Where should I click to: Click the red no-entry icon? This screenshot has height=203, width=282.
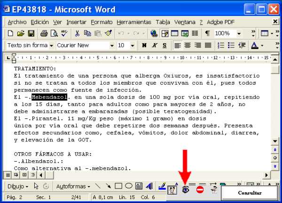click(x=200, y=190)
